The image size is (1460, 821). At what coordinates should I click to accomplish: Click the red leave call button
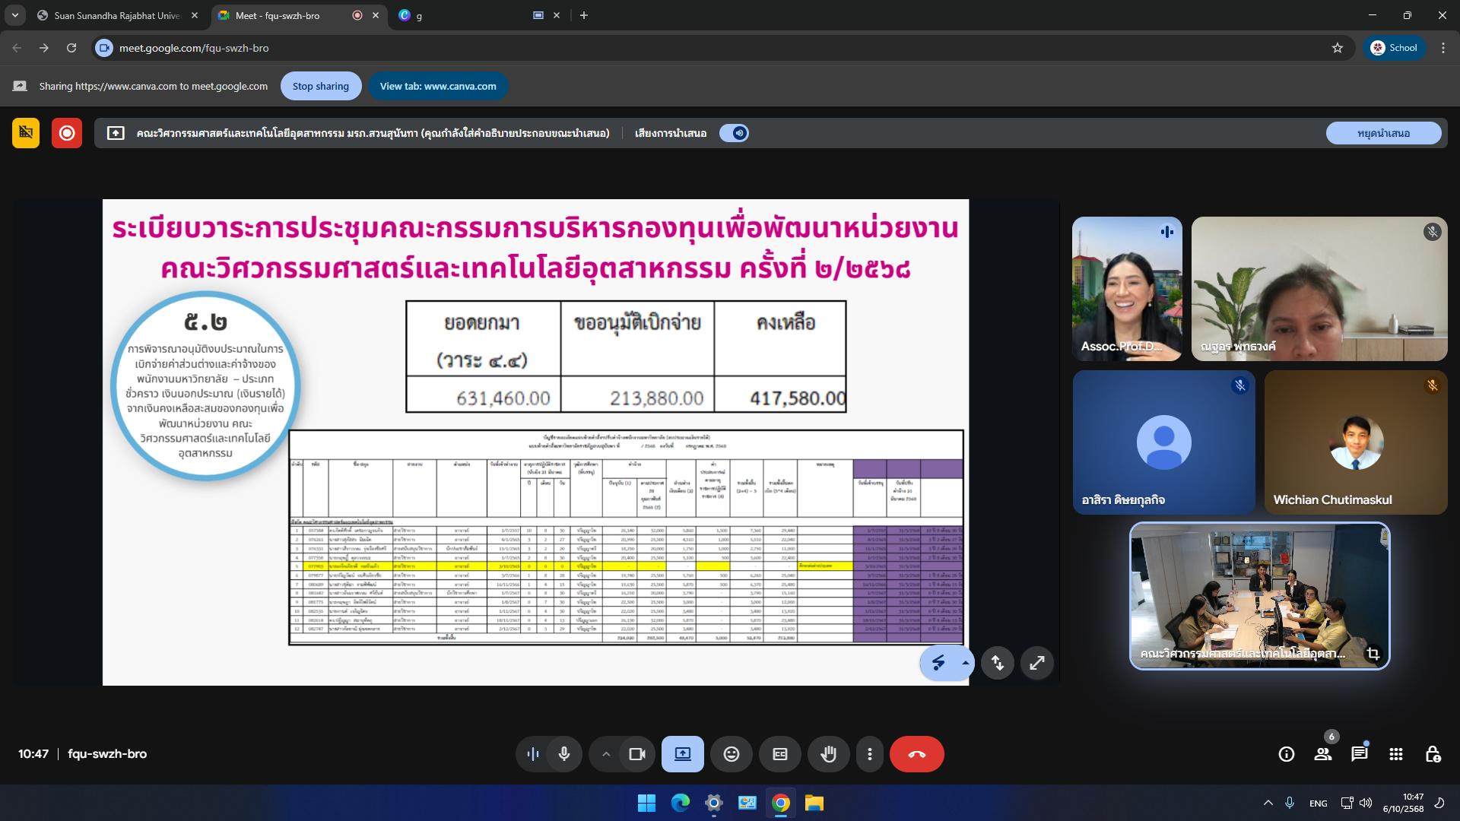[x=916, y=754]
